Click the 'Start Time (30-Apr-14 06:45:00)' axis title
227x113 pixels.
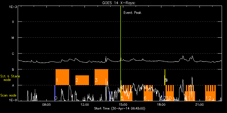(120, 108)
